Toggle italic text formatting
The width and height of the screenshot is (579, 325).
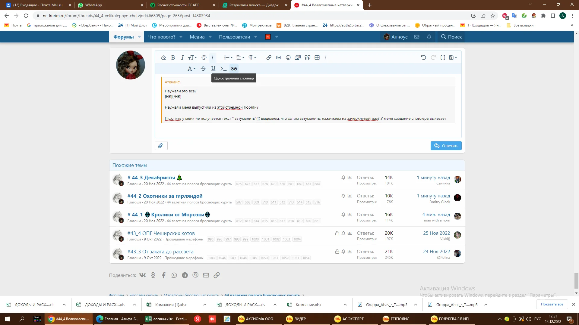point(182,57)
